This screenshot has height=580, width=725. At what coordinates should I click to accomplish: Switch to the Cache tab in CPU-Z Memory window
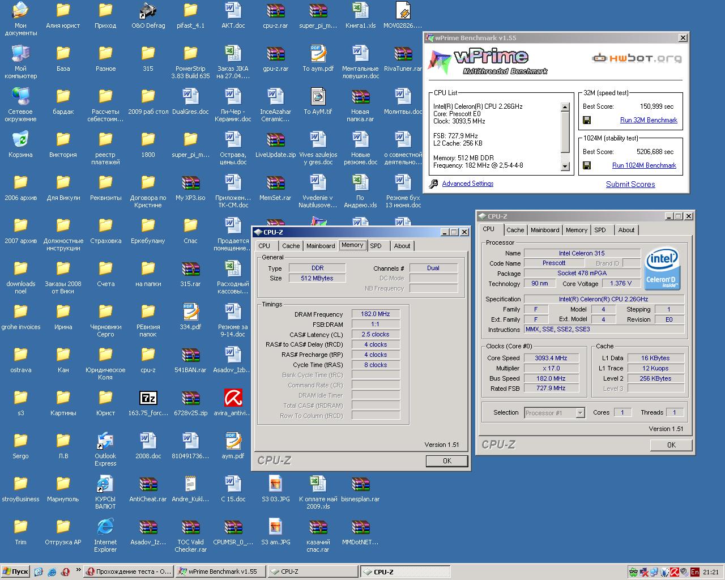(291, 246)
